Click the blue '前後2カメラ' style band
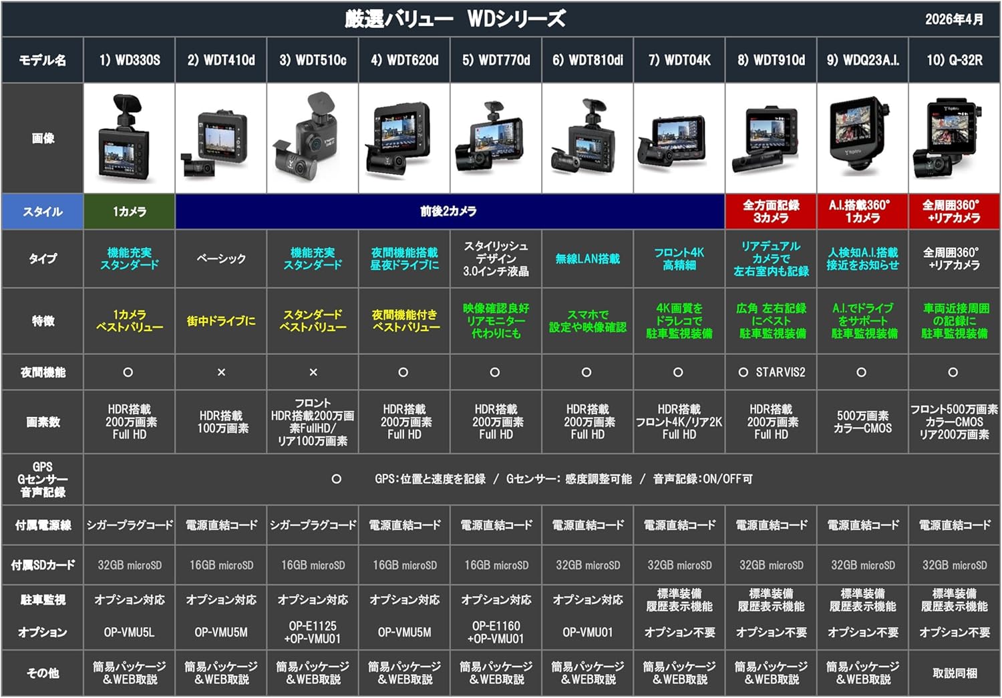 coord(450,212)
